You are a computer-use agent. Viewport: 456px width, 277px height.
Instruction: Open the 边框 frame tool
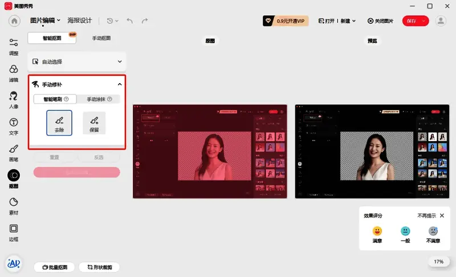14,233
